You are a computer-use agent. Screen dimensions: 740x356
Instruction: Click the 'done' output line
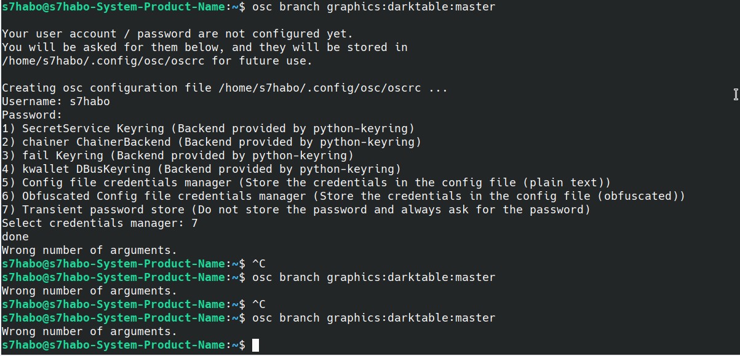coord(15,237)
